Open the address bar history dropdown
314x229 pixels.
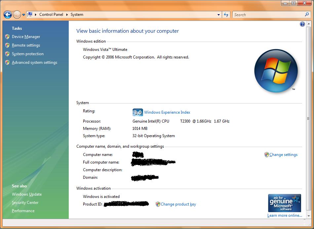(218, 15)
